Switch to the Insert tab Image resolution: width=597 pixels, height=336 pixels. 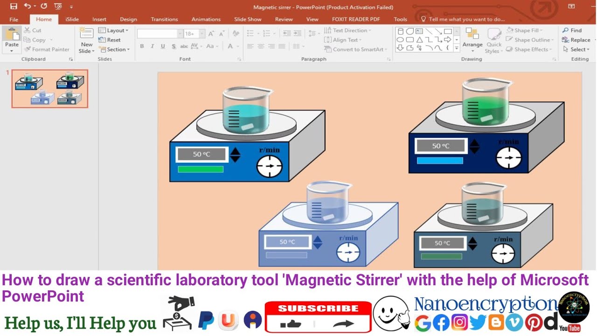coord(99,19)
